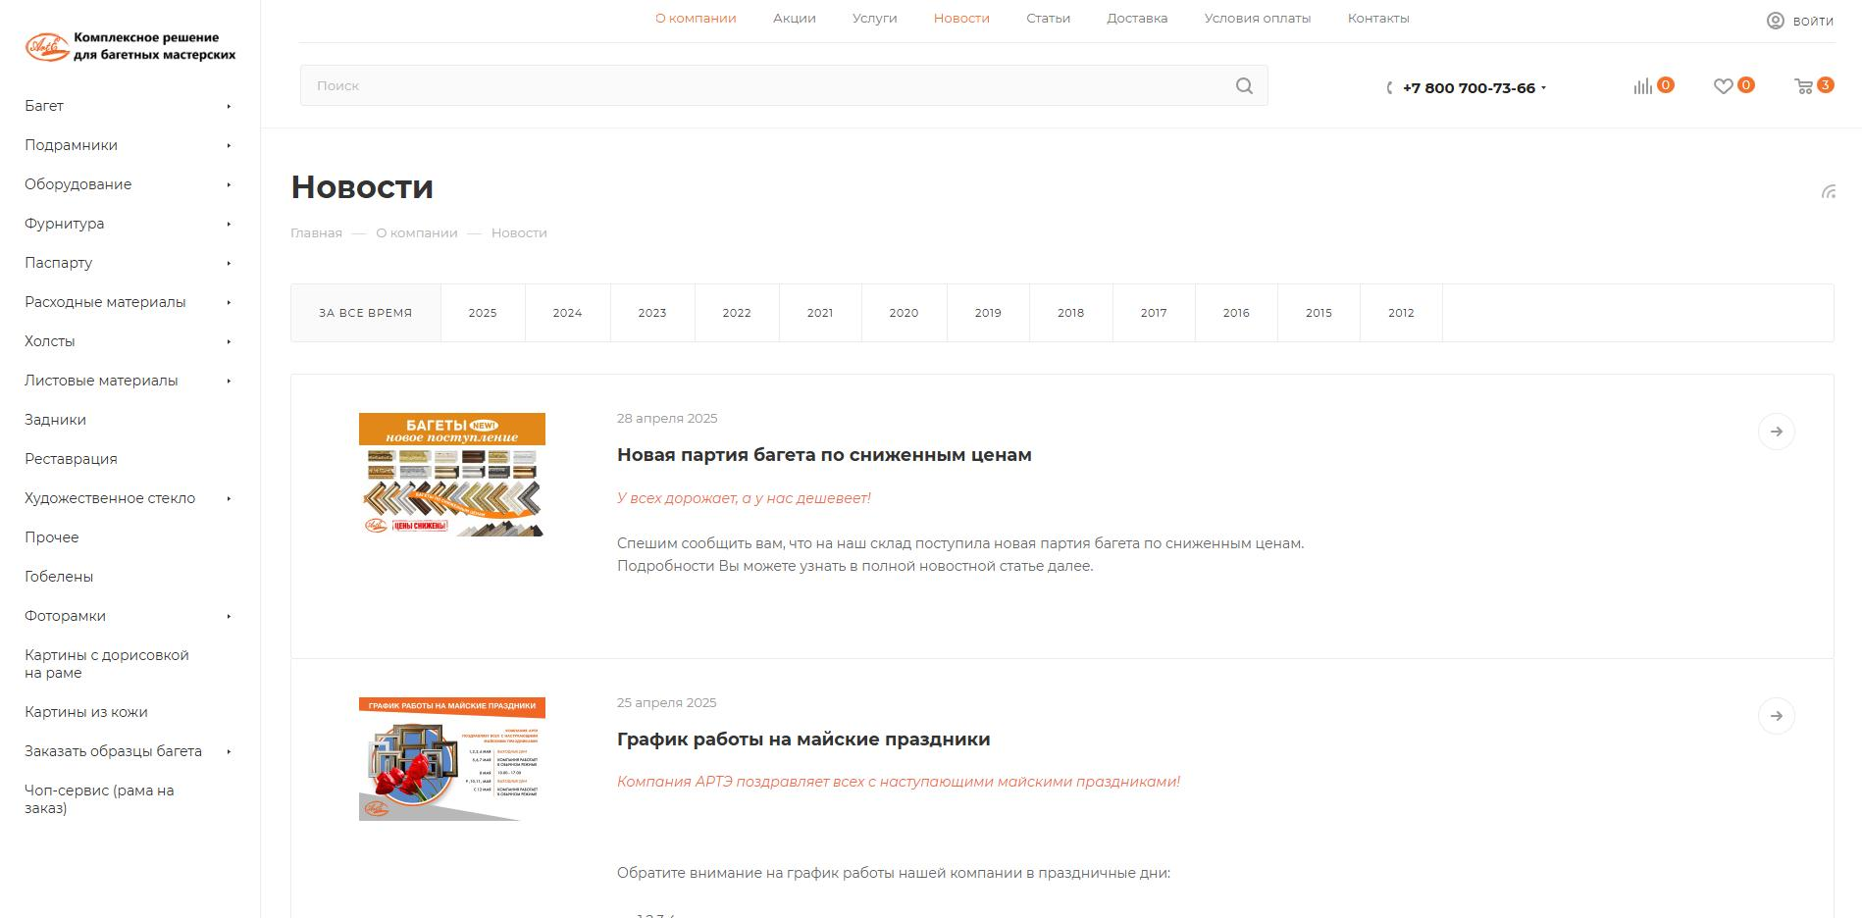
Task: Expand Художественное стекло submenu arrow
Action: tap(229, 498)
